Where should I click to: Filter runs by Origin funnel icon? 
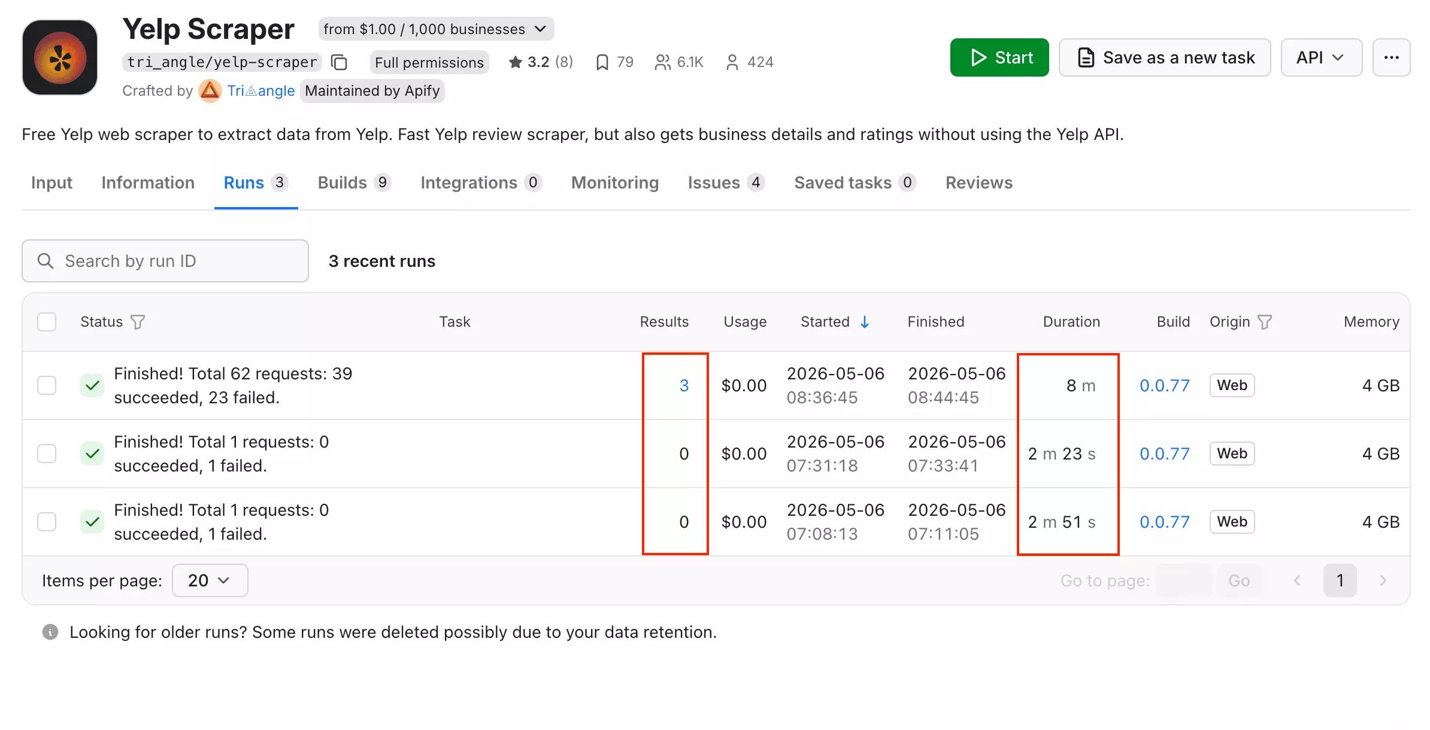point(1265,322)
